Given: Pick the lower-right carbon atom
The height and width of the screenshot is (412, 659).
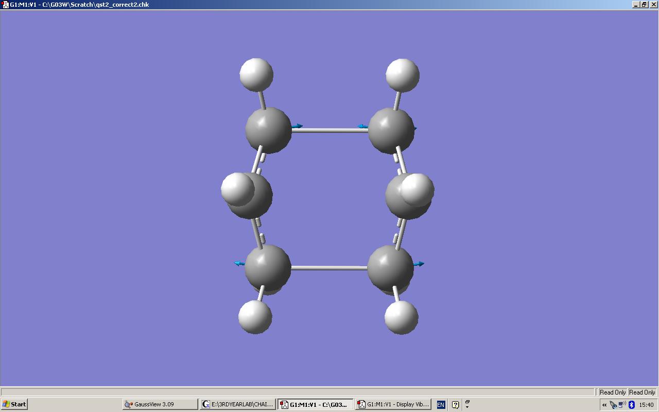Looking at the screenshot, I should tap(390, 268).
